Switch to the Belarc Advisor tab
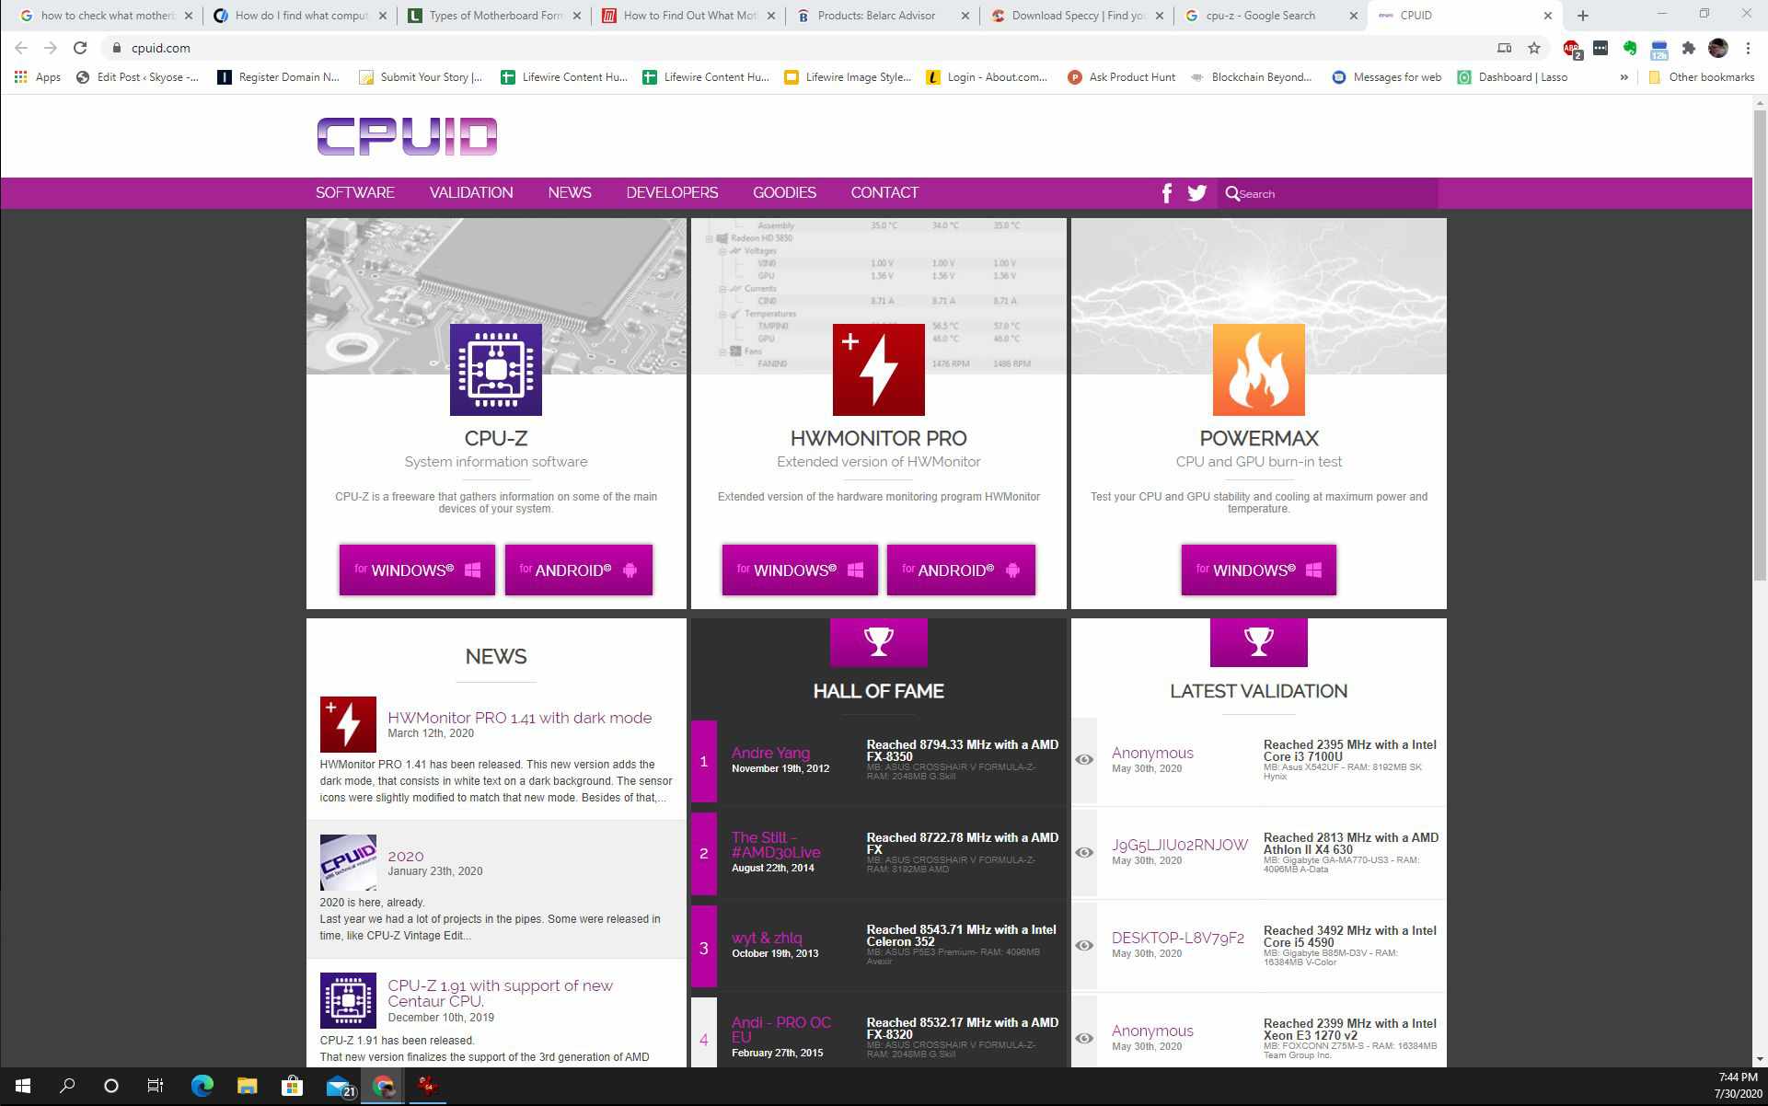Screen dimensions: 1768x1106 click(x=883, y=16)
